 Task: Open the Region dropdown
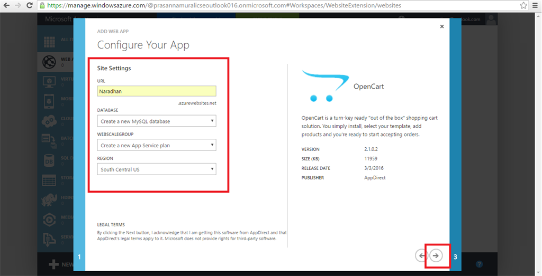click(x=157, y=169)
